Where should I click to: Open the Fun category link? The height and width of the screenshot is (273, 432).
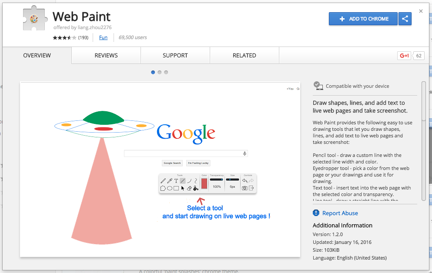(103, 37)
